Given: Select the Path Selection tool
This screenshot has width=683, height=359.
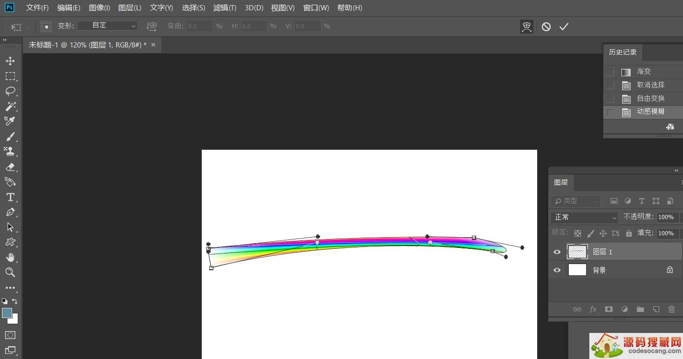Looking at the screenshot, I should point(10,227).
